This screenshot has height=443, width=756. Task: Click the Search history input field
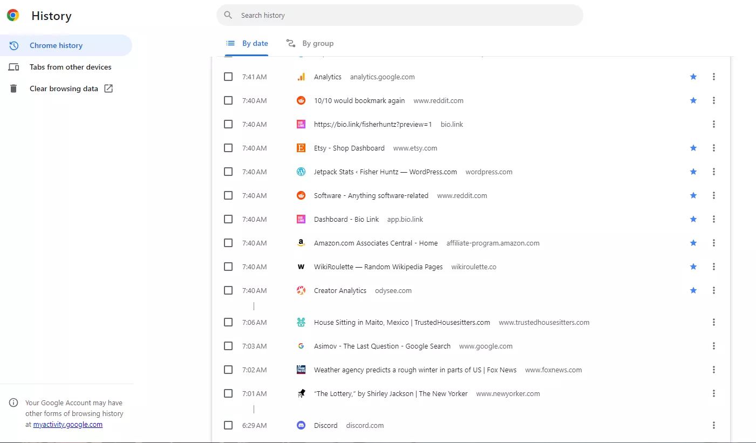[x=400, y=15]
